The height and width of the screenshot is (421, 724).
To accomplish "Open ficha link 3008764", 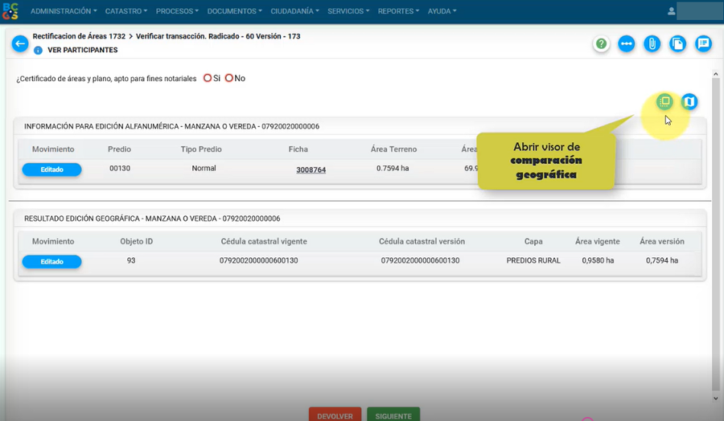I will [311, 170].
